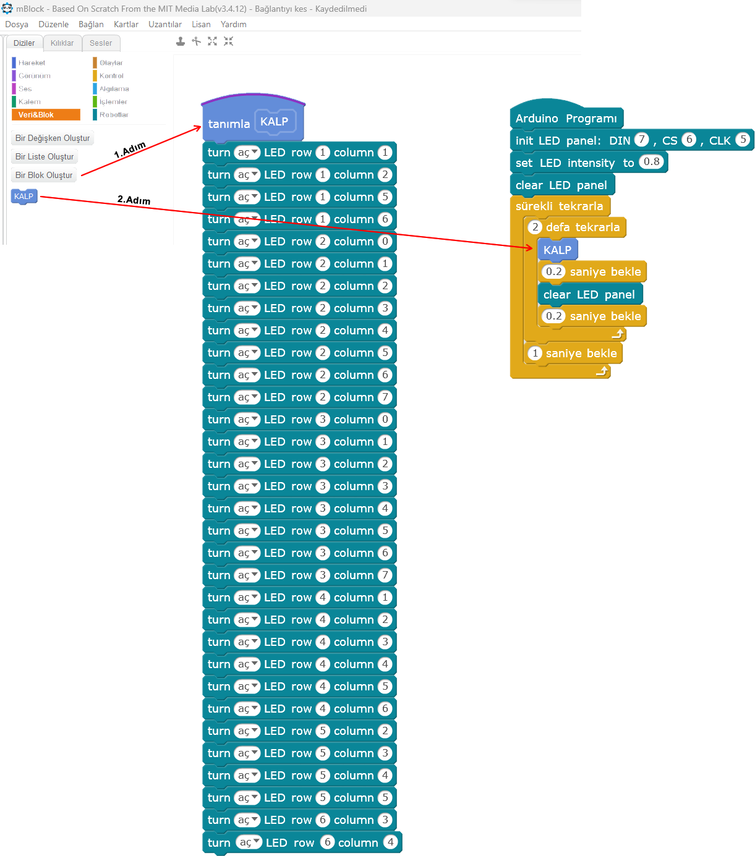
Task: Open the Uzantılar menu
Action: [x=165, y=25]
